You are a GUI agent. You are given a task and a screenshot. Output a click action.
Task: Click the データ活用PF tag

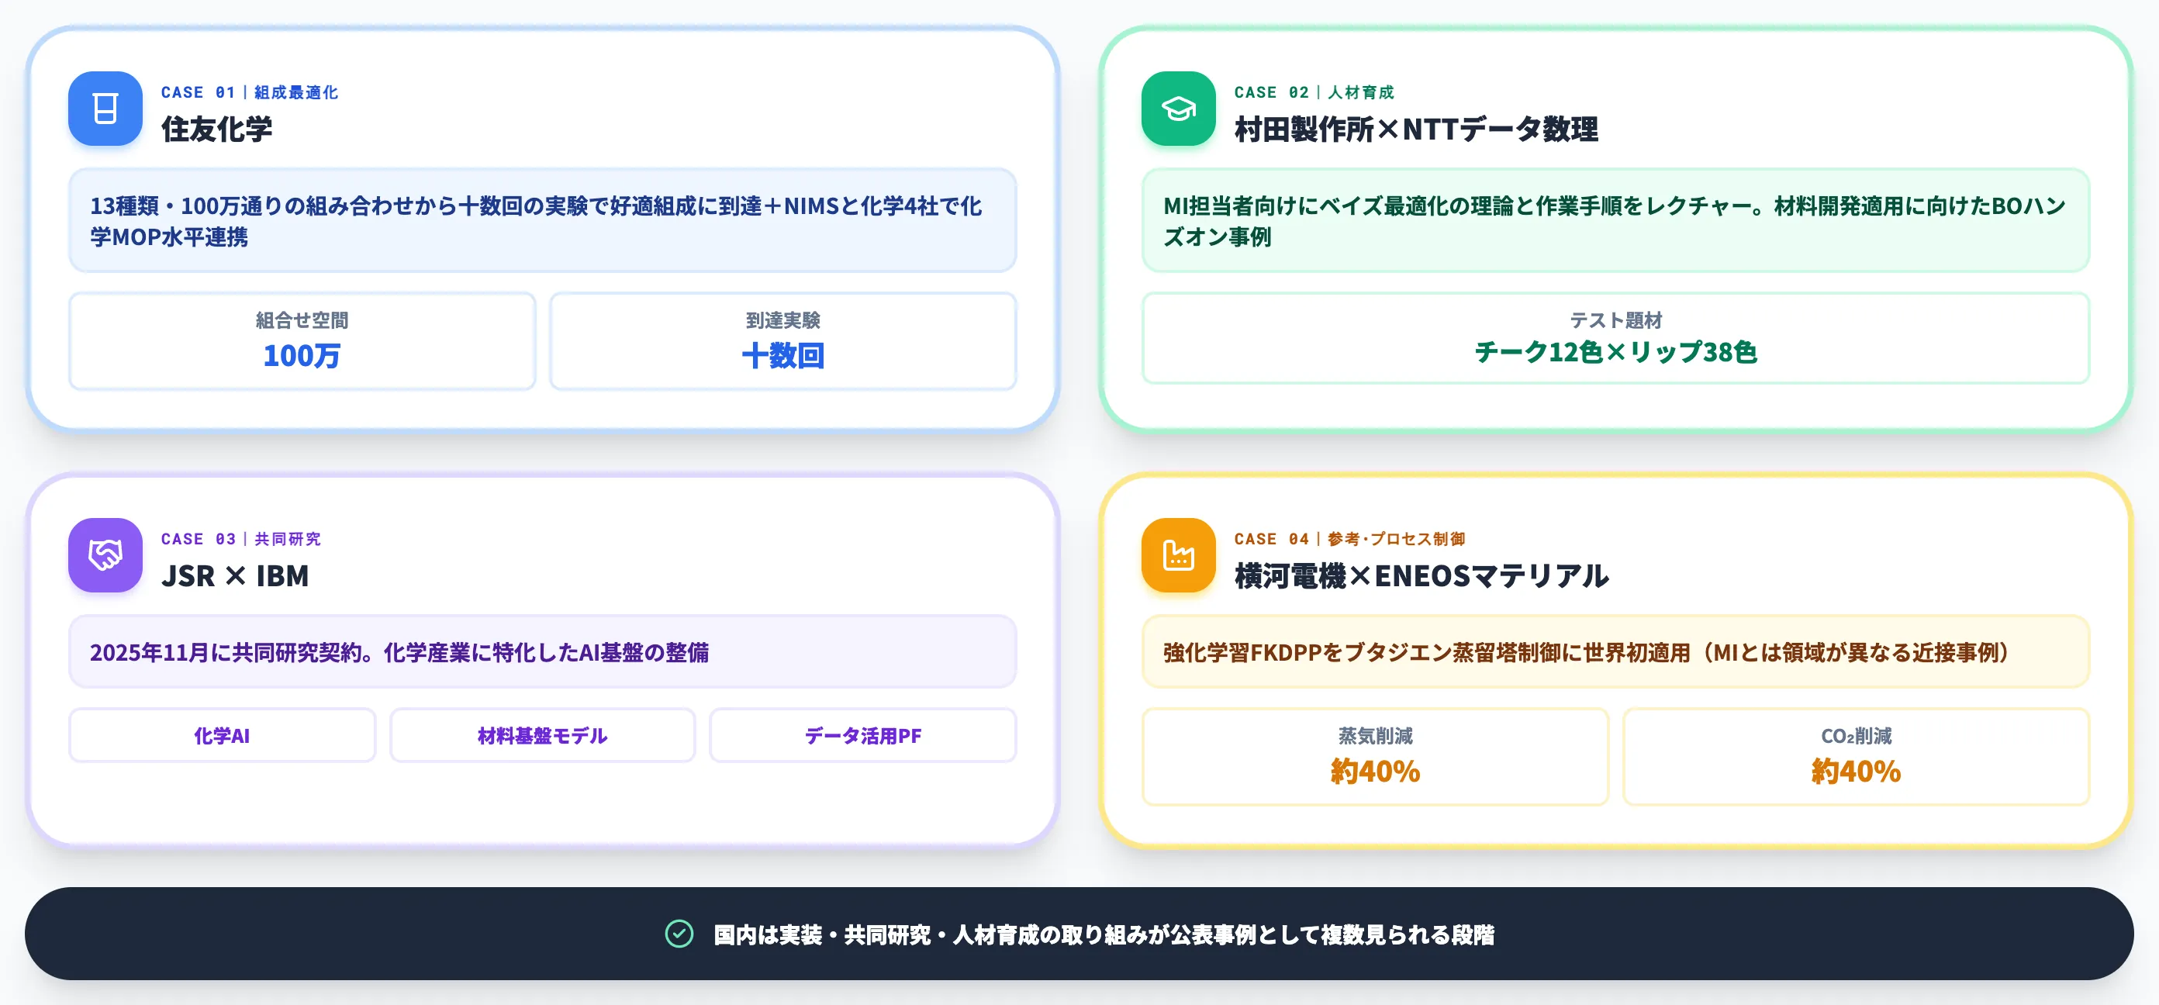click(x=862, y=735)
